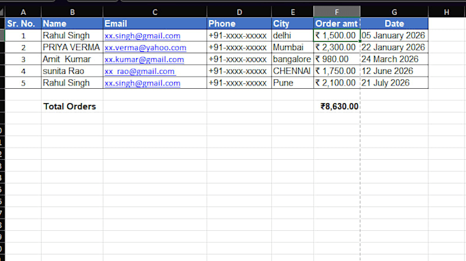Screen dimensions: 466x261
Task: Select column E header
Action: [x=293, y=12]
